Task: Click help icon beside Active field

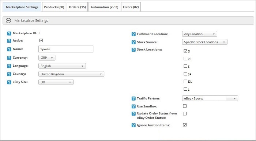Action: point(9,41)
